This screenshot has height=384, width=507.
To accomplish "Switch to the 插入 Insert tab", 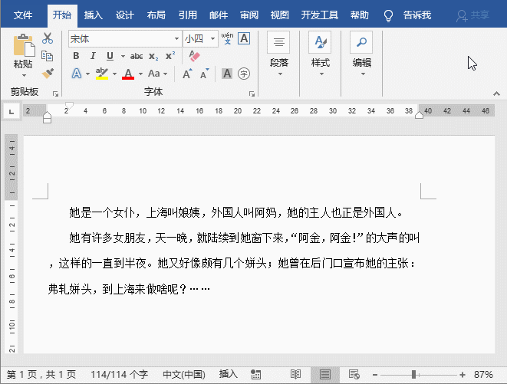I will click(x=93, y=15).
